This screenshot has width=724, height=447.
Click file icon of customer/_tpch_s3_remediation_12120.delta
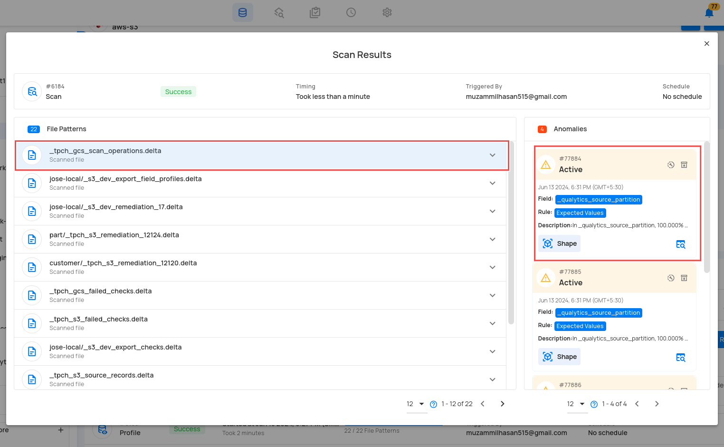(x=32, y=267)
